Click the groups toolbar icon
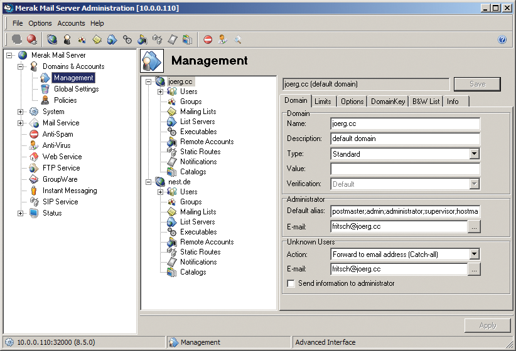Viewport: 516px width, 351px height. coord(82,39)
